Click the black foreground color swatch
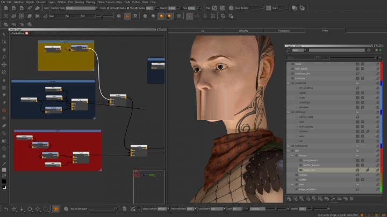Viewport: 387px width, 217px height. click(x=4, y=182)
